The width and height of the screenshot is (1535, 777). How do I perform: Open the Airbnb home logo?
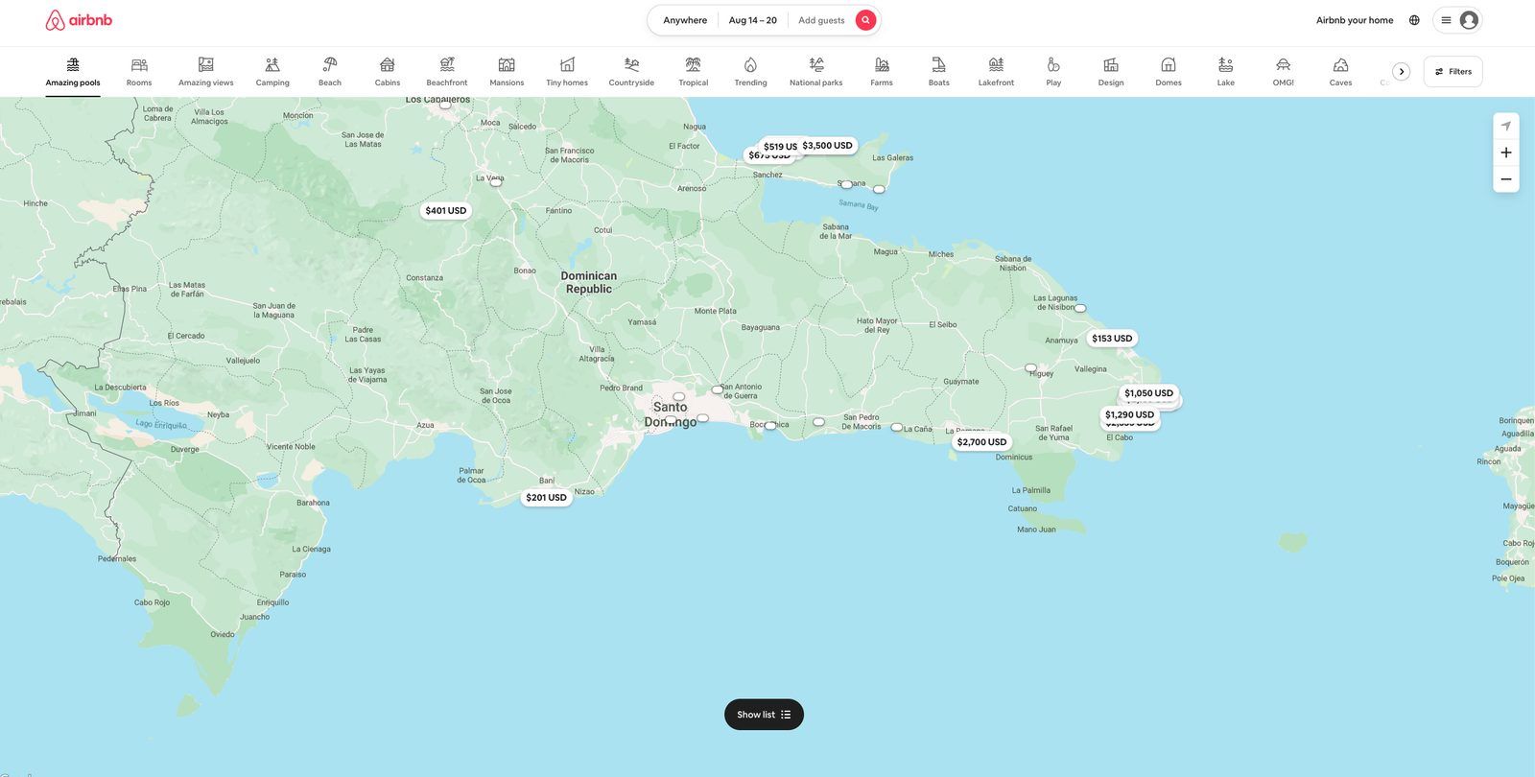click(x=79, y=20)
